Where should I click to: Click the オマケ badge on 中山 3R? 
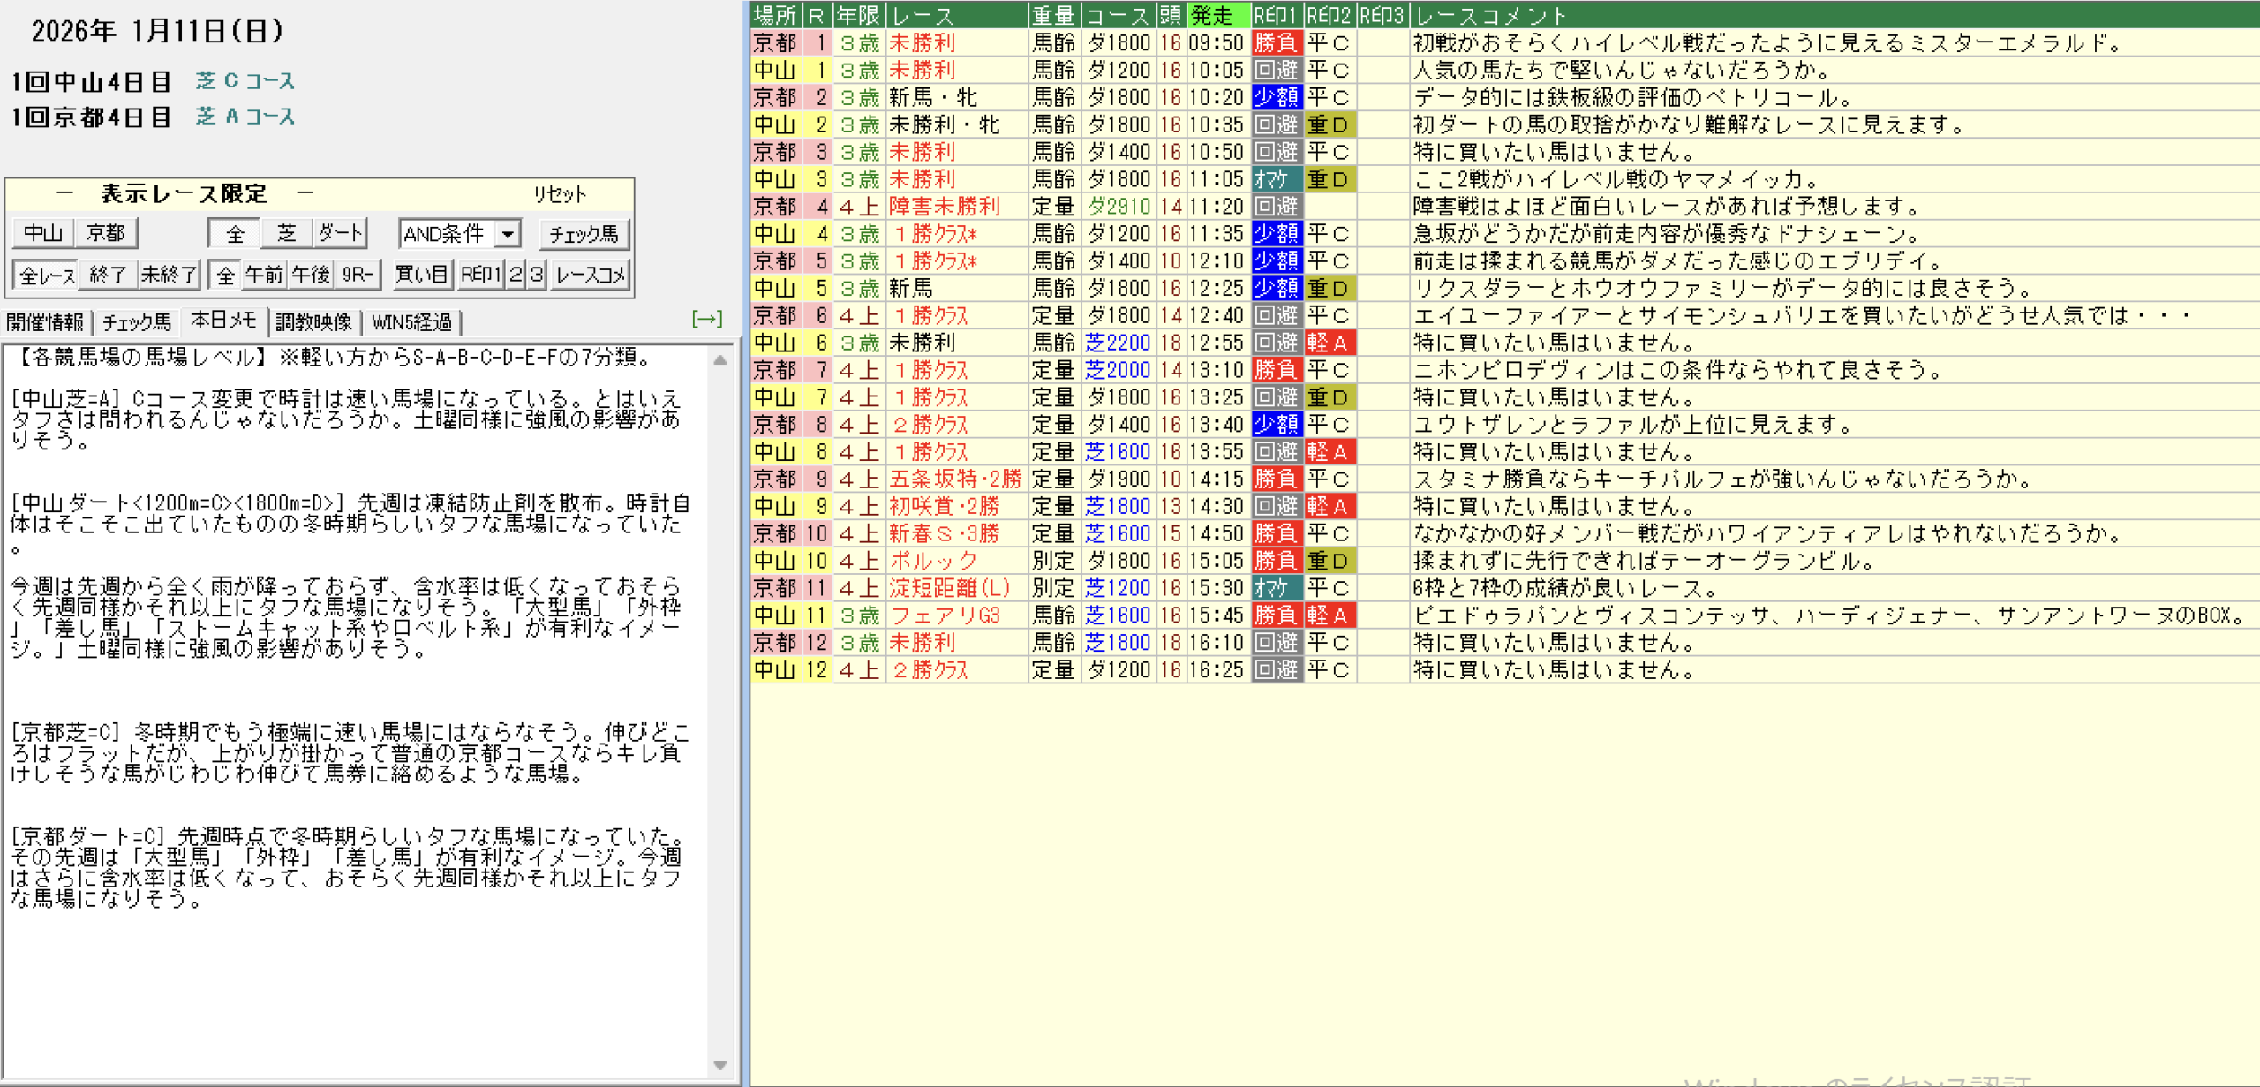tap(1276, 179)
